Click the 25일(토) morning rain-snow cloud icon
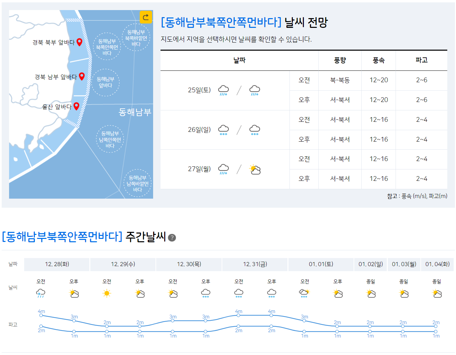This screenshot has width=456, height=355. (x=224, y=90)
